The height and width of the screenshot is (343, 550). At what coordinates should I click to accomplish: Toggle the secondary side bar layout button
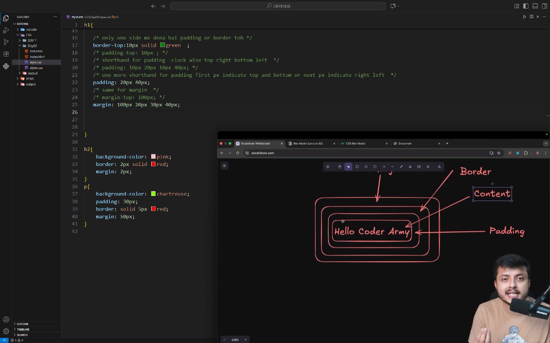click(544, 6)
